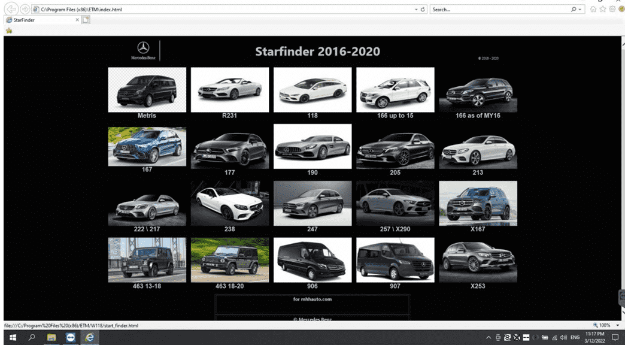This screenshot has width=625, height=345.
Task: Open File Explorer from the taskbar
Action: [x=51, y=337]
